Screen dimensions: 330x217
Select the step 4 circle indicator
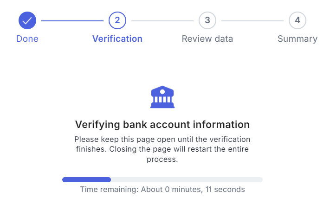pyautogui.click(x=298, y=20)
